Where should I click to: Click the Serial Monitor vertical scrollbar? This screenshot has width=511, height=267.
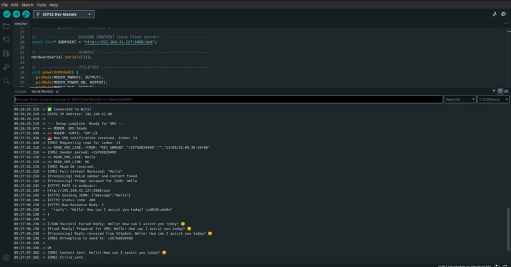coord(508,229)
